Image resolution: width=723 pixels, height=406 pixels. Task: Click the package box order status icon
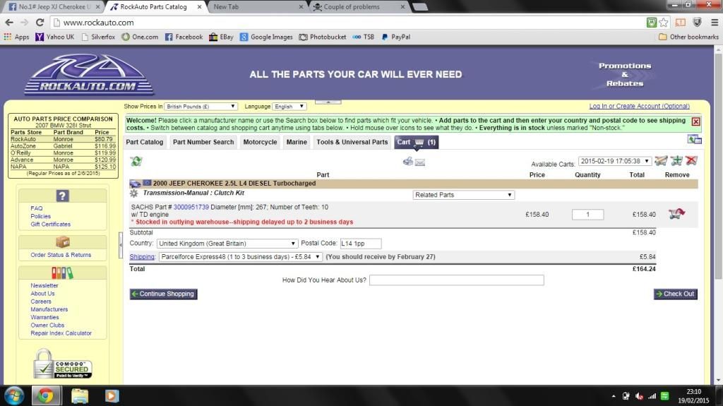point(62,241)
